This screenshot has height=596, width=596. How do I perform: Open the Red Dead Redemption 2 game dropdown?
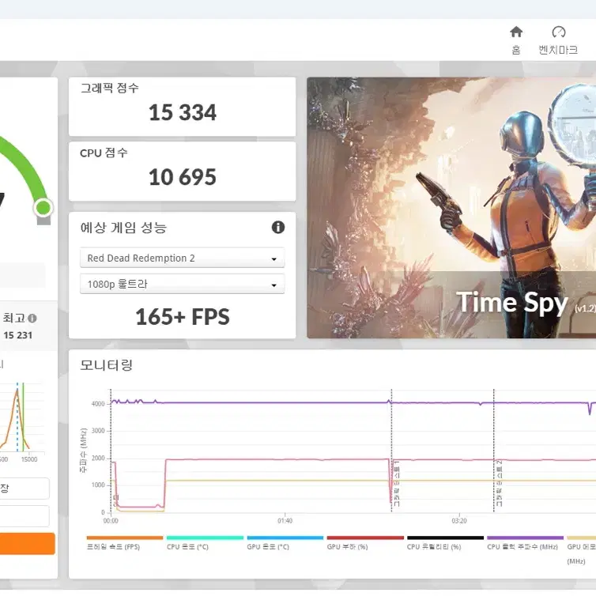(182, 258)
